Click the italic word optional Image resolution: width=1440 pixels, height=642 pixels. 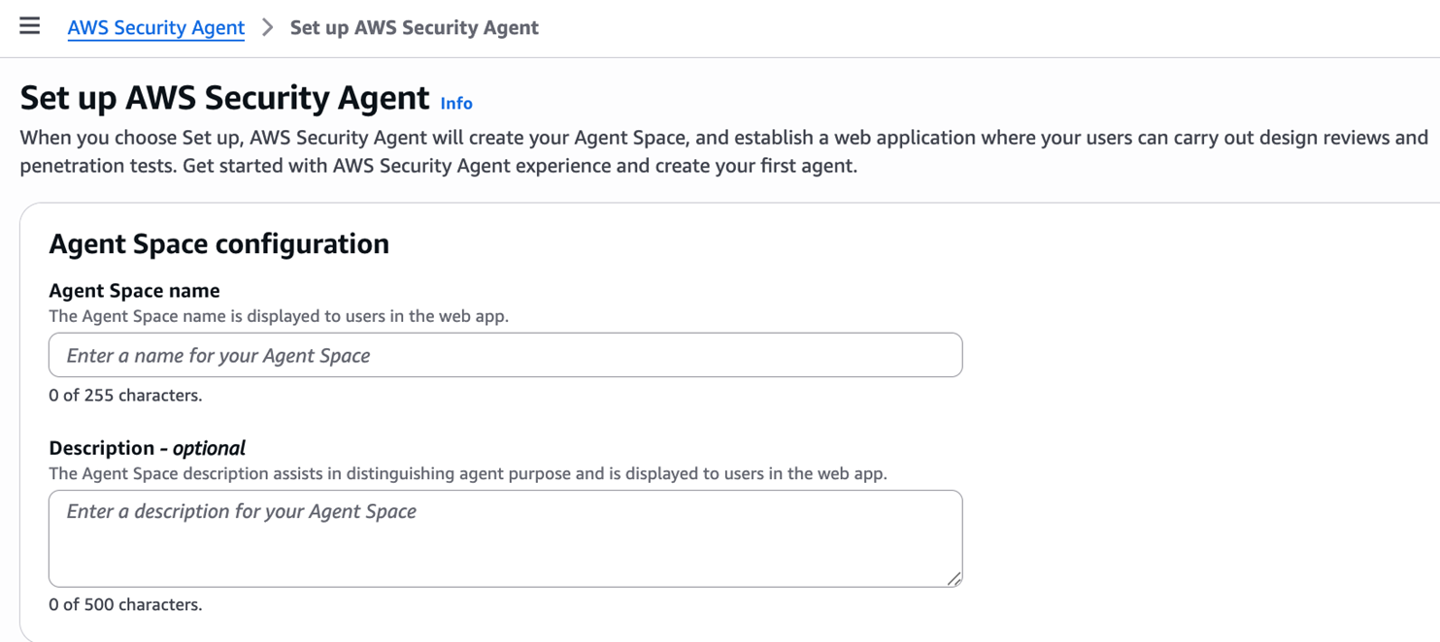pos(209,448)
